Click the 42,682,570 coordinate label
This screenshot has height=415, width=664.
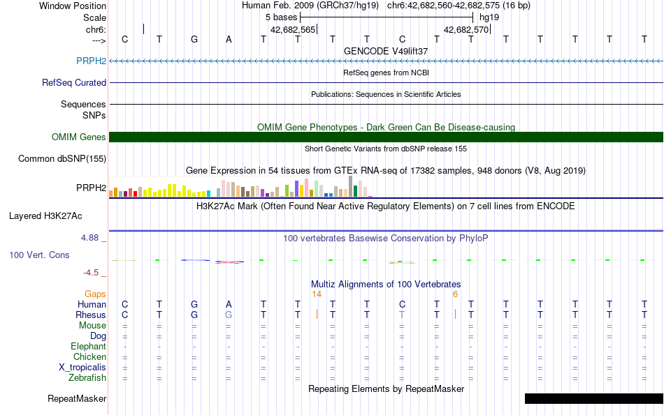pos(466,29)
